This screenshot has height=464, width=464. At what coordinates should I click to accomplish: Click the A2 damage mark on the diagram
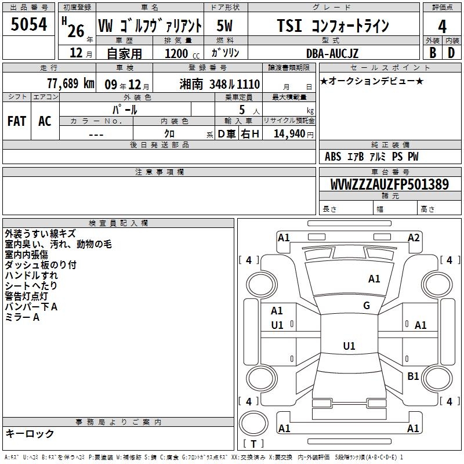coord(414,238)
